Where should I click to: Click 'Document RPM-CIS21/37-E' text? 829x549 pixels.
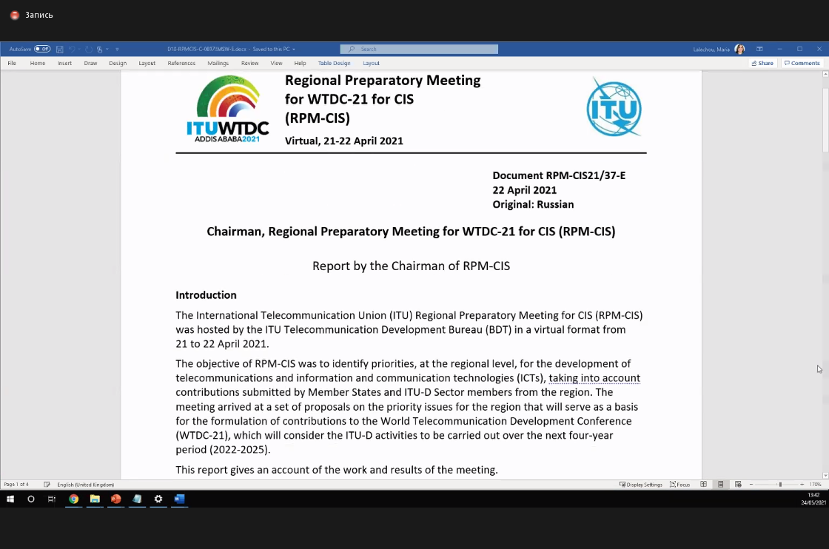point(559,175)
